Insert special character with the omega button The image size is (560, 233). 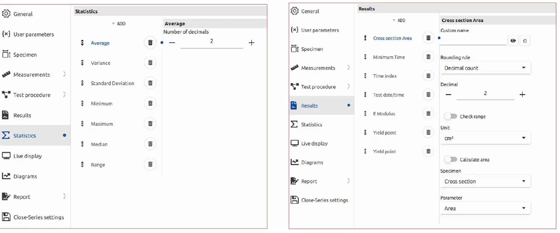click(525, 41)
